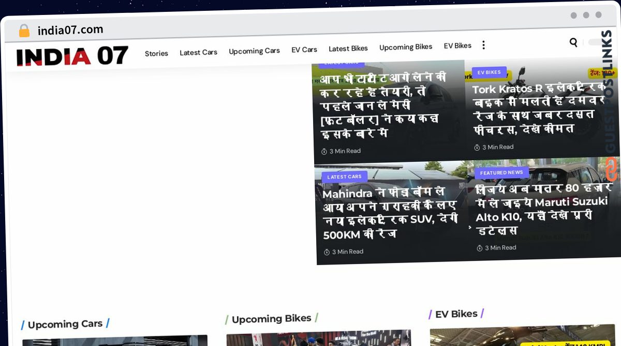Click the india07.com address text
This screenshot has height=346, width=621.
[x=70, y=30]
